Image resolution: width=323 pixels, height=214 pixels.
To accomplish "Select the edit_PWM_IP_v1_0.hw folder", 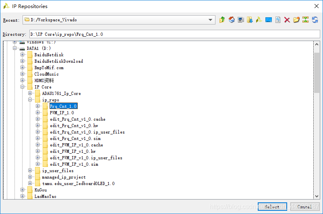I will (x=73, y=151).
